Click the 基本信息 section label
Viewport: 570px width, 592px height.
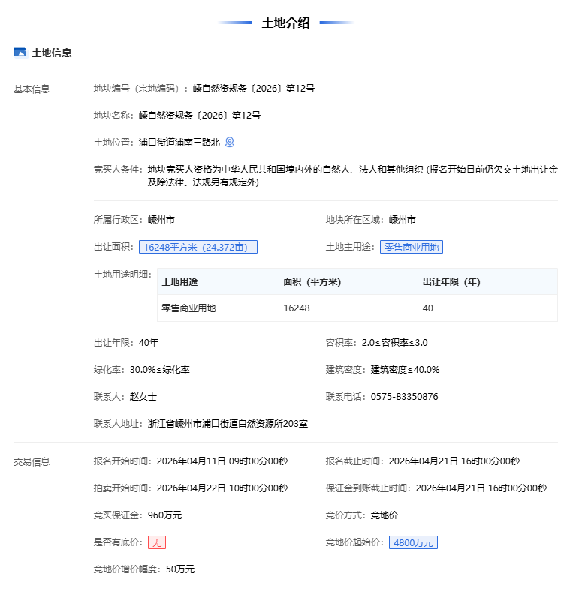tap(32, 89)
